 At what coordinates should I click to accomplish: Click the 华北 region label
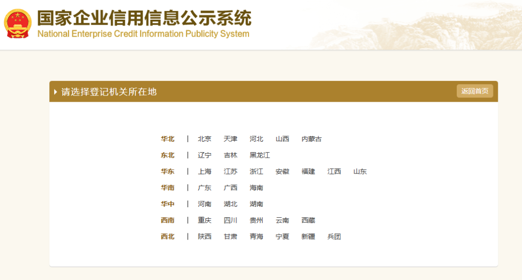pyautogui.click(x=167, y=139)
